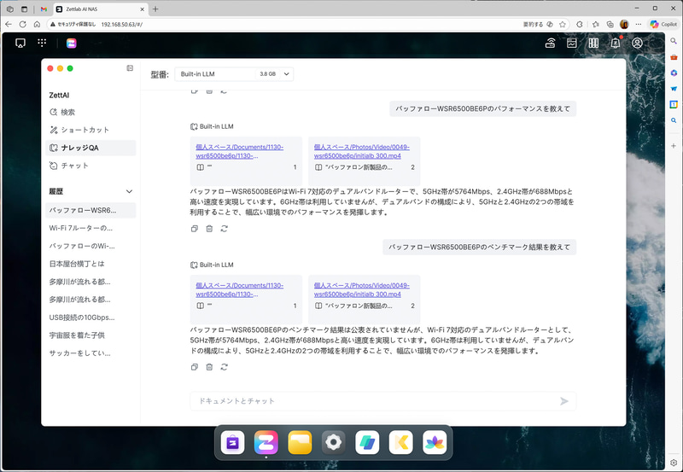Image resolution: width=683 pixels, height=472 pixels.
Task: Open the Edge sidebar plus add button
Action: pyautogui.click(x=674, y=146)
